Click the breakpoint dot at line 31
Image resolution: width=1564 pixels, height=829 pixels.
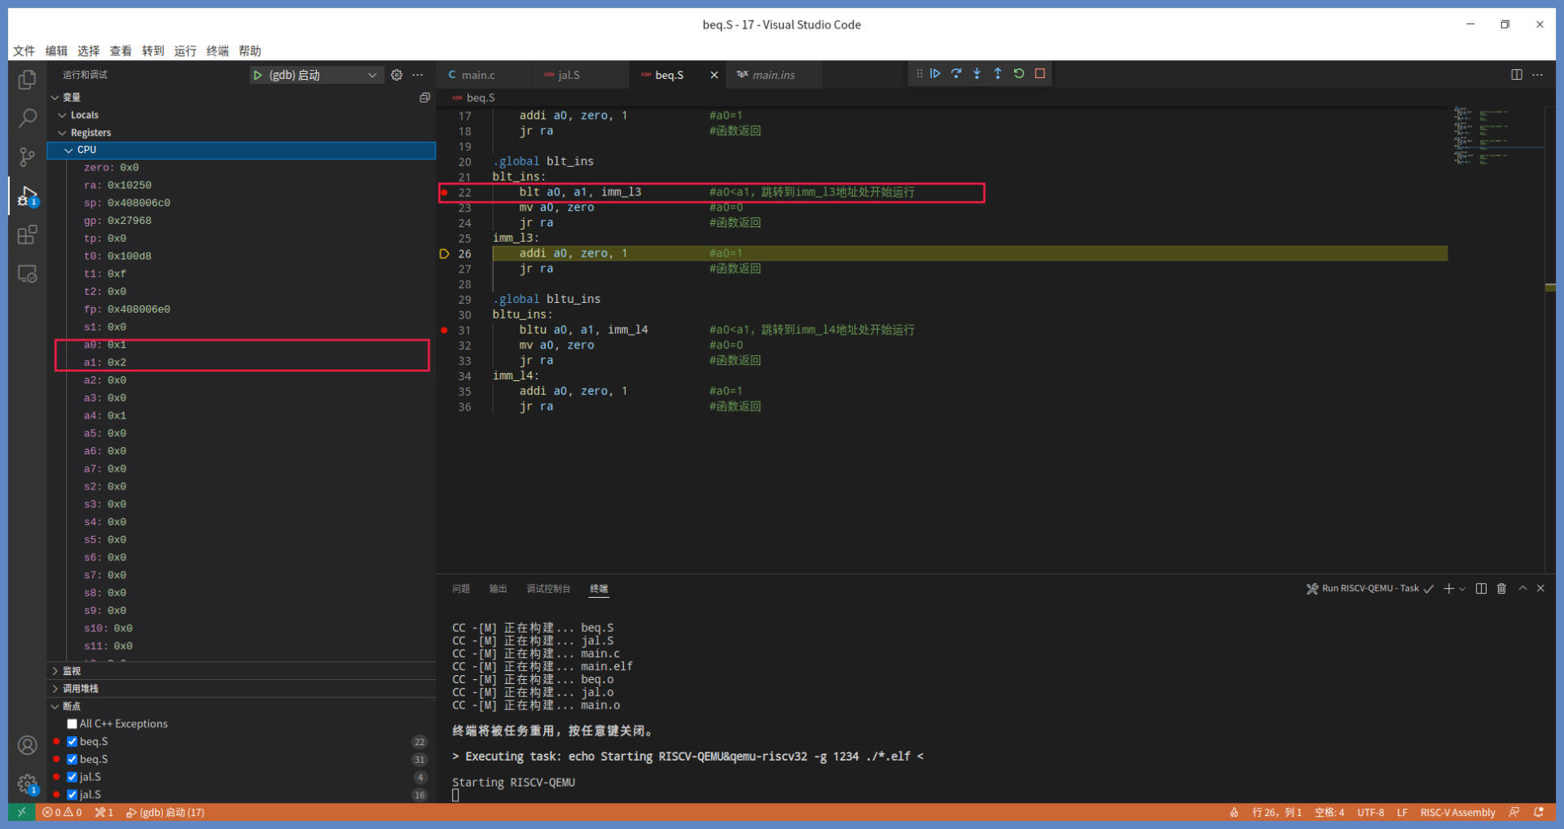click(444, 330)
